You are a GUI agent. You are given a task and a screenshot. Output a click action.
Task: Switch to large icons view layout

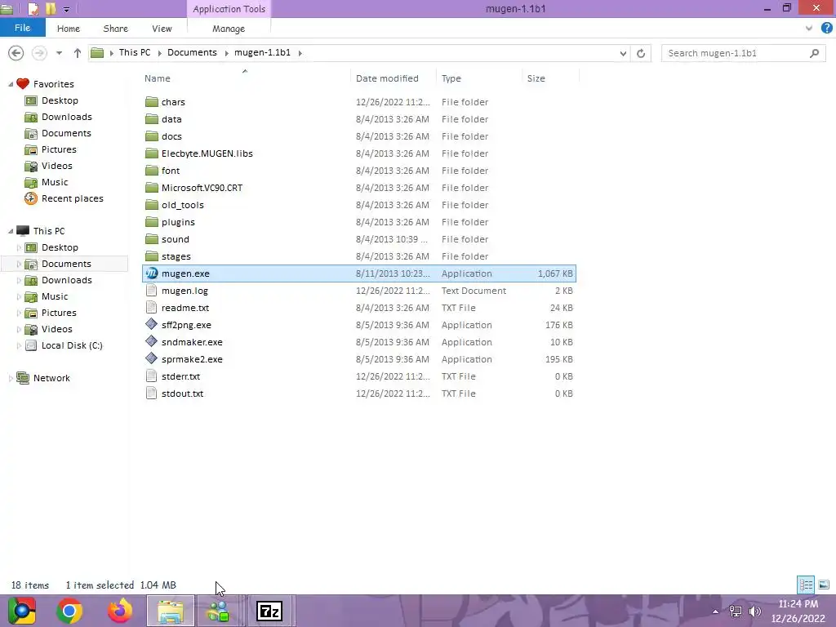[x=824, y=585]
